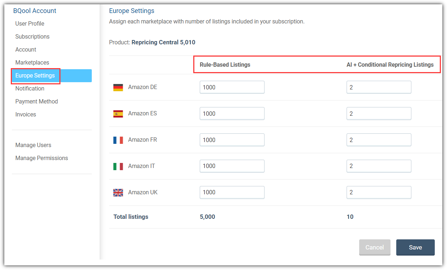Edit Amazon DE AI Repricing Listings field
This screenshot has width=447, height=270.
(379, 87)
